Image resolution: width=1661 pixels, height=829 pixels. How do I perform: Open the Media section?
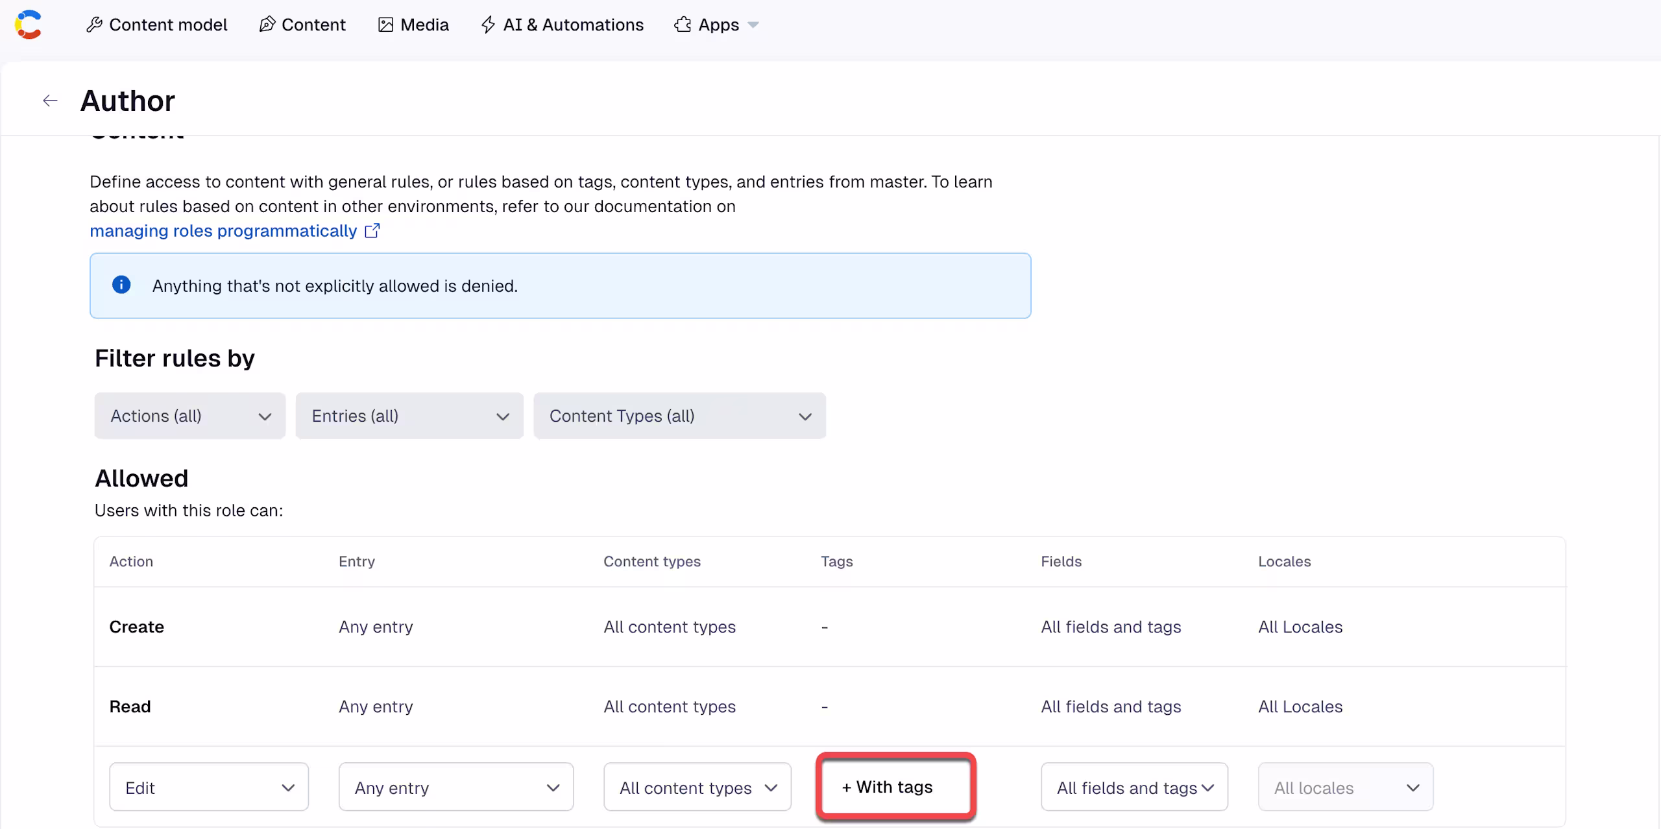pos(413,25)
